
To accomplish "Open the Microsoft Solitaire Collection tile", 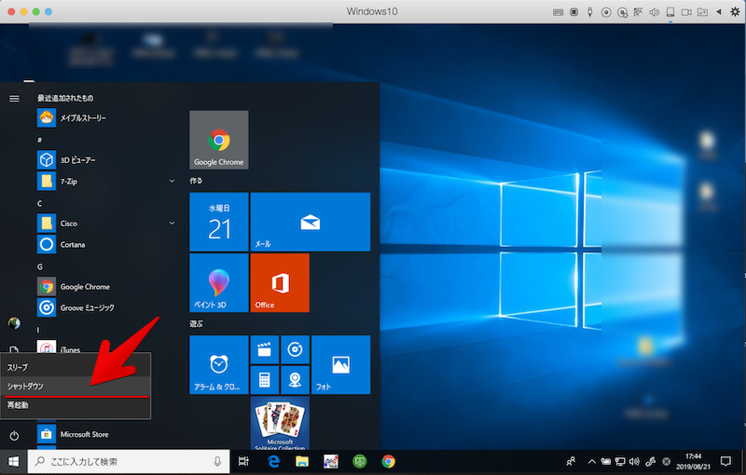I will 280,422.
